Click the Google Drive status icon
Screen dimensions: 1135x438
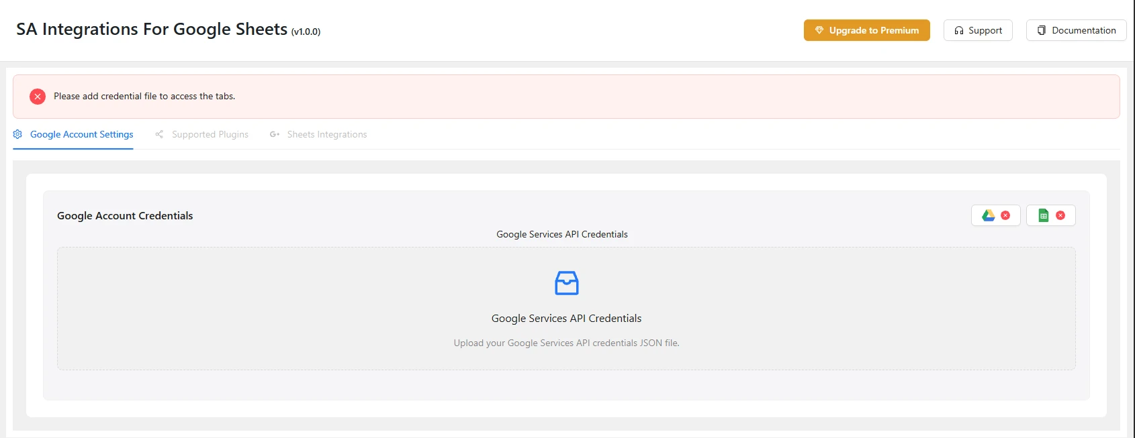pos(989,215)
